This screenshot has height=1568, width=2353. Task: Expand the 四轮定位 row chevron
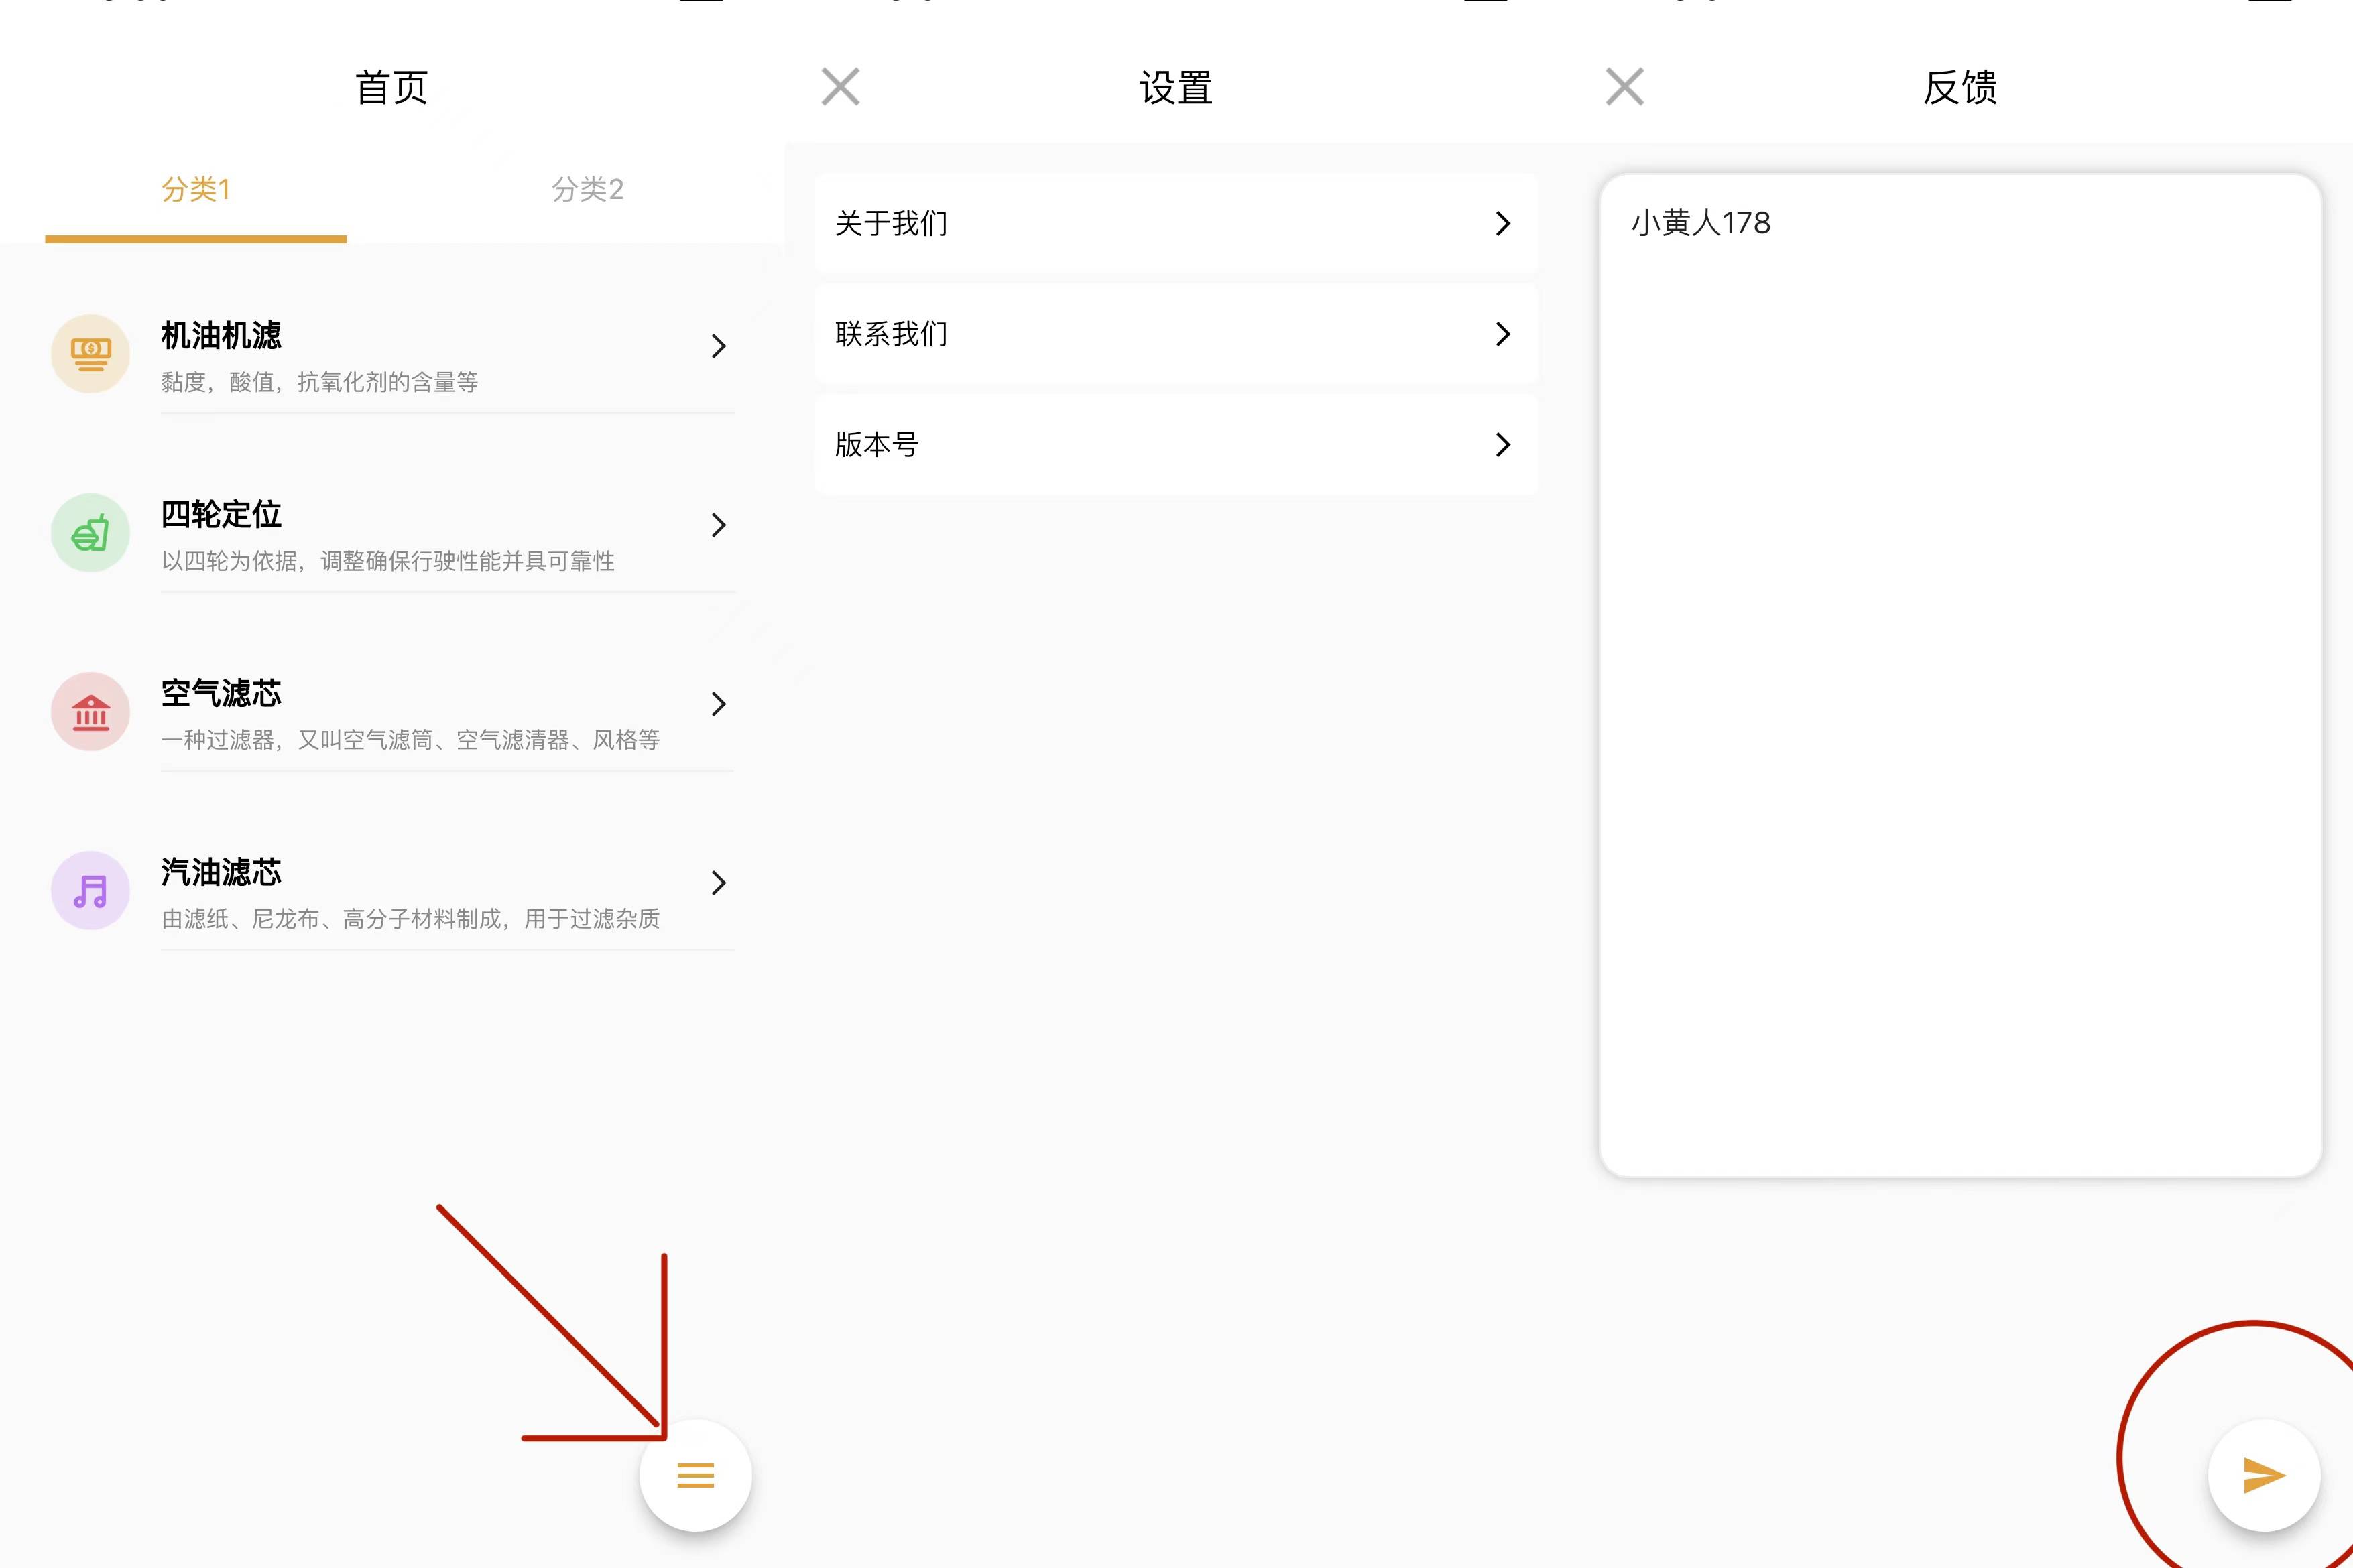[719, 525]
